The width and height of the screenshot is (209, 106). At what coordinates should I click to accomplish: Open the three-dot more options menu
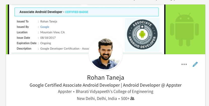pos(184,64)
